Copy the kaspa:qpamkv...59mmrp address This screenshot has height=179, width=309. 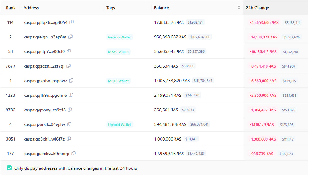(73, 153)
